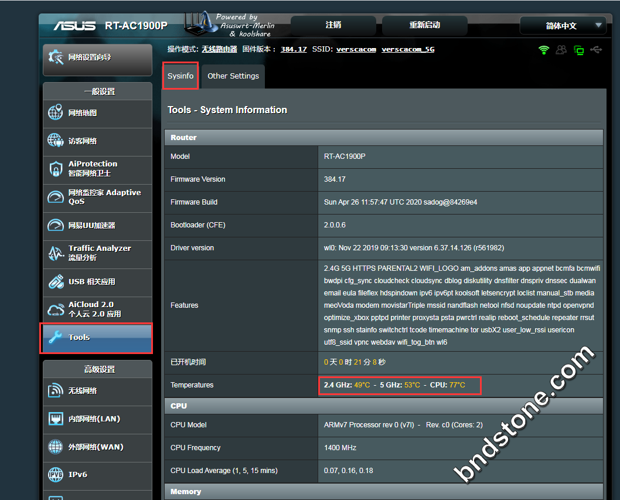
Task: Switch to the Other Settings tab
Action: pyautogui.click(x=233, y=76)
